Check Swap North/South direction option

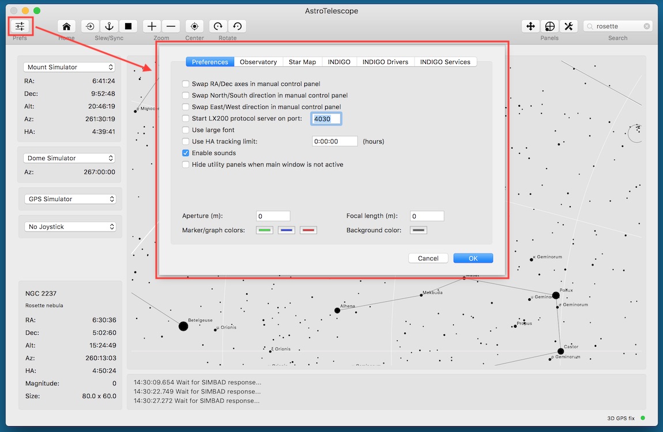[186, 96]
